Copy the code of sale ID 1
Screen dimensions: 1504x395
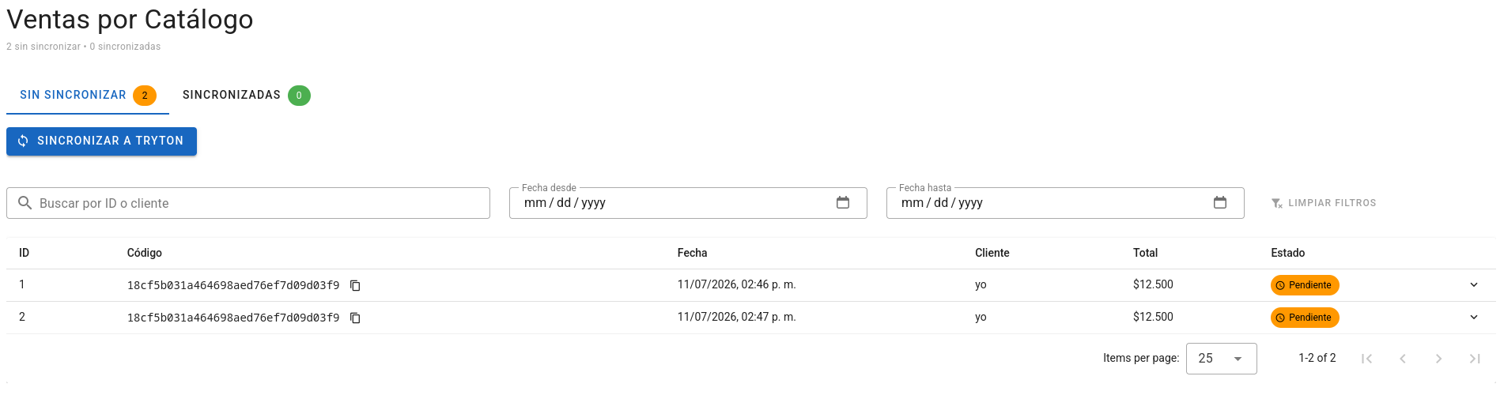[x=355, y=285]
